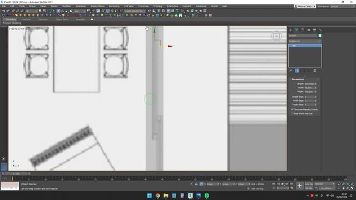
Task: Click the Length value field in Parameters
Action: [x=309, y=84]
